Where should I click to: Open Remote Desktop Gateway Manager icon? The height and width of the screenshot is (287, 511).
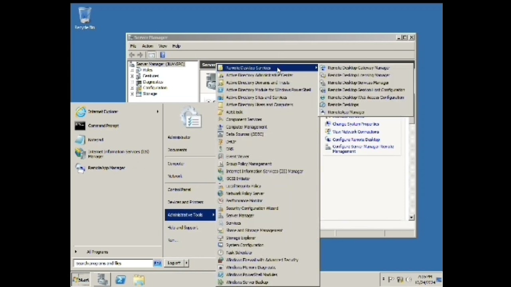pos(323,68)
